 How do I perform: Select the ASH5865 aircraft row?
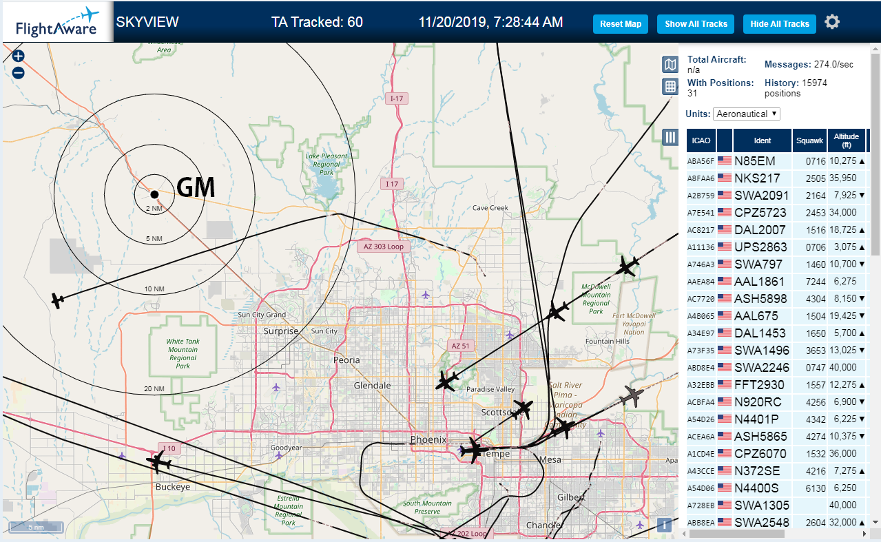coord(776,437)
